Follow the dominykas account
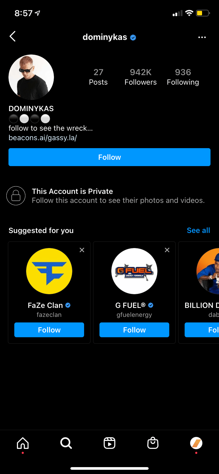Image resolution: width=219 pixels, height=474 pixels. [109, 157]
